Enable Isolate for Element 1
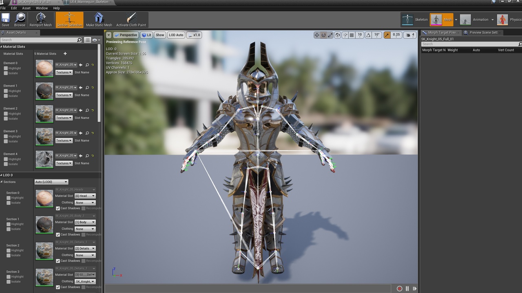This screenshot has height=293, width=522. coord(6,96)
